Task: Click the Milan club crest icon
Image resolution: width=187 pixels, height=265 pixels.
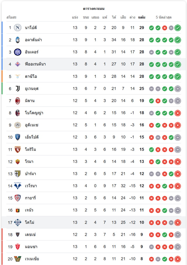Action: tap(18, 101)
